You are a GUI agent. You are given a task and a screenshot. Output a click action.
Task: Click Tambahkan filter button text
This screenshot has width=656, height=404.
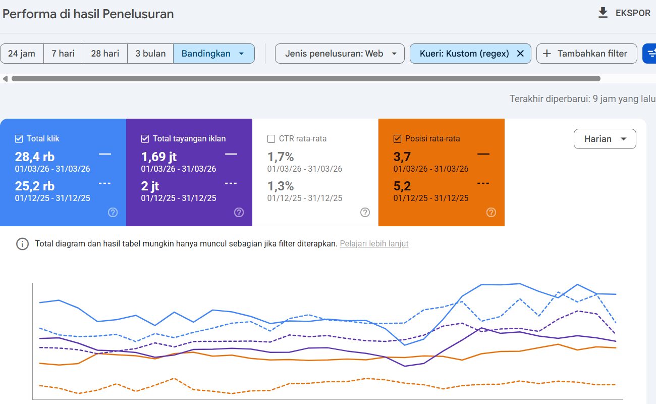coord(592,54)
